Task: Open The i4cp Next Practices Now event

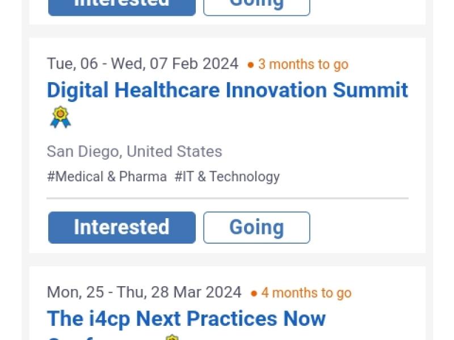Action: click(x=186, y=319)
